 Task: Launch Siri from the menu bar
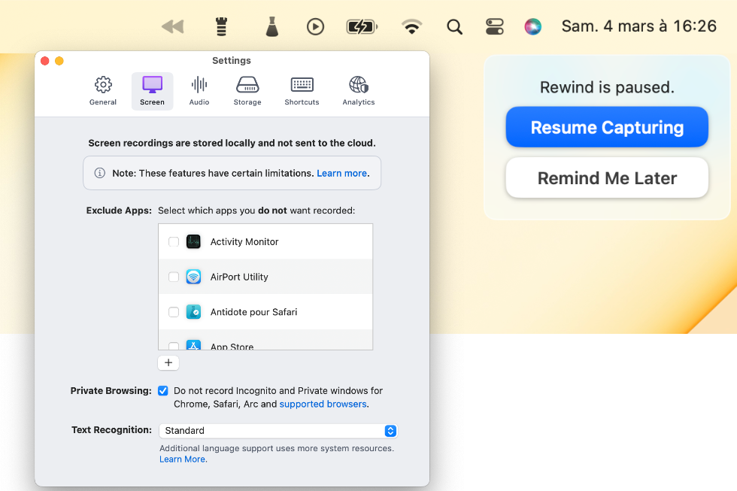click(x=533, y=26)
